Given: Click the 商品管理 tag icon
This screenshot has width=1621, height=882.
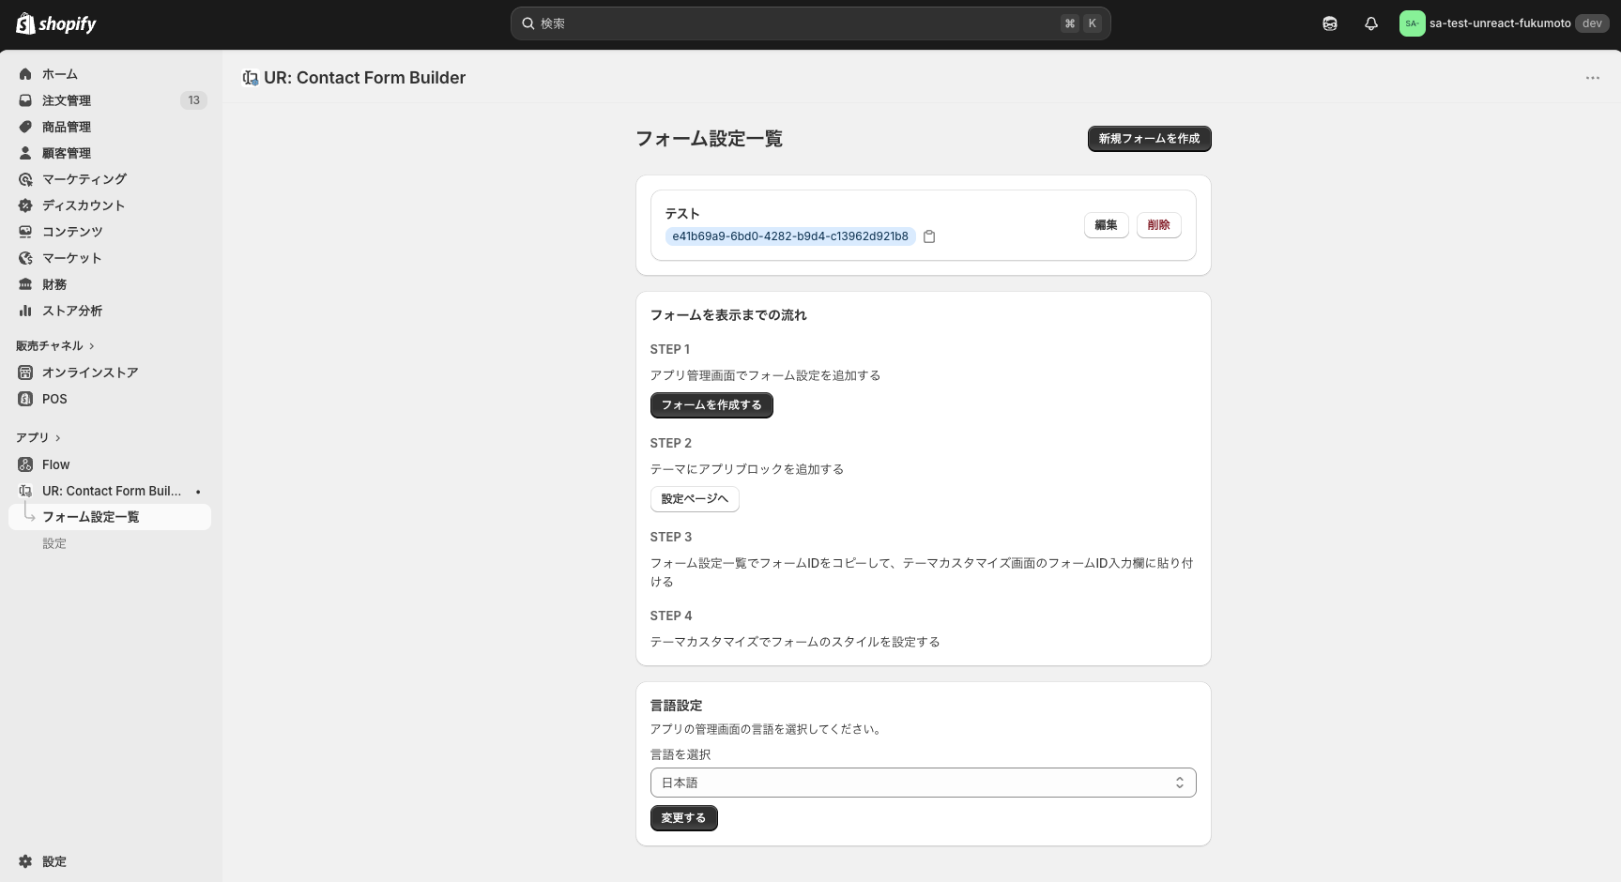Looking at the screenshot, I should click(25, 127).
